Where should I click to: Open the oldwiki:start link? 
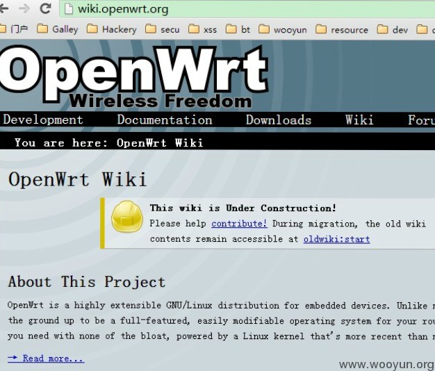point(336,239)
